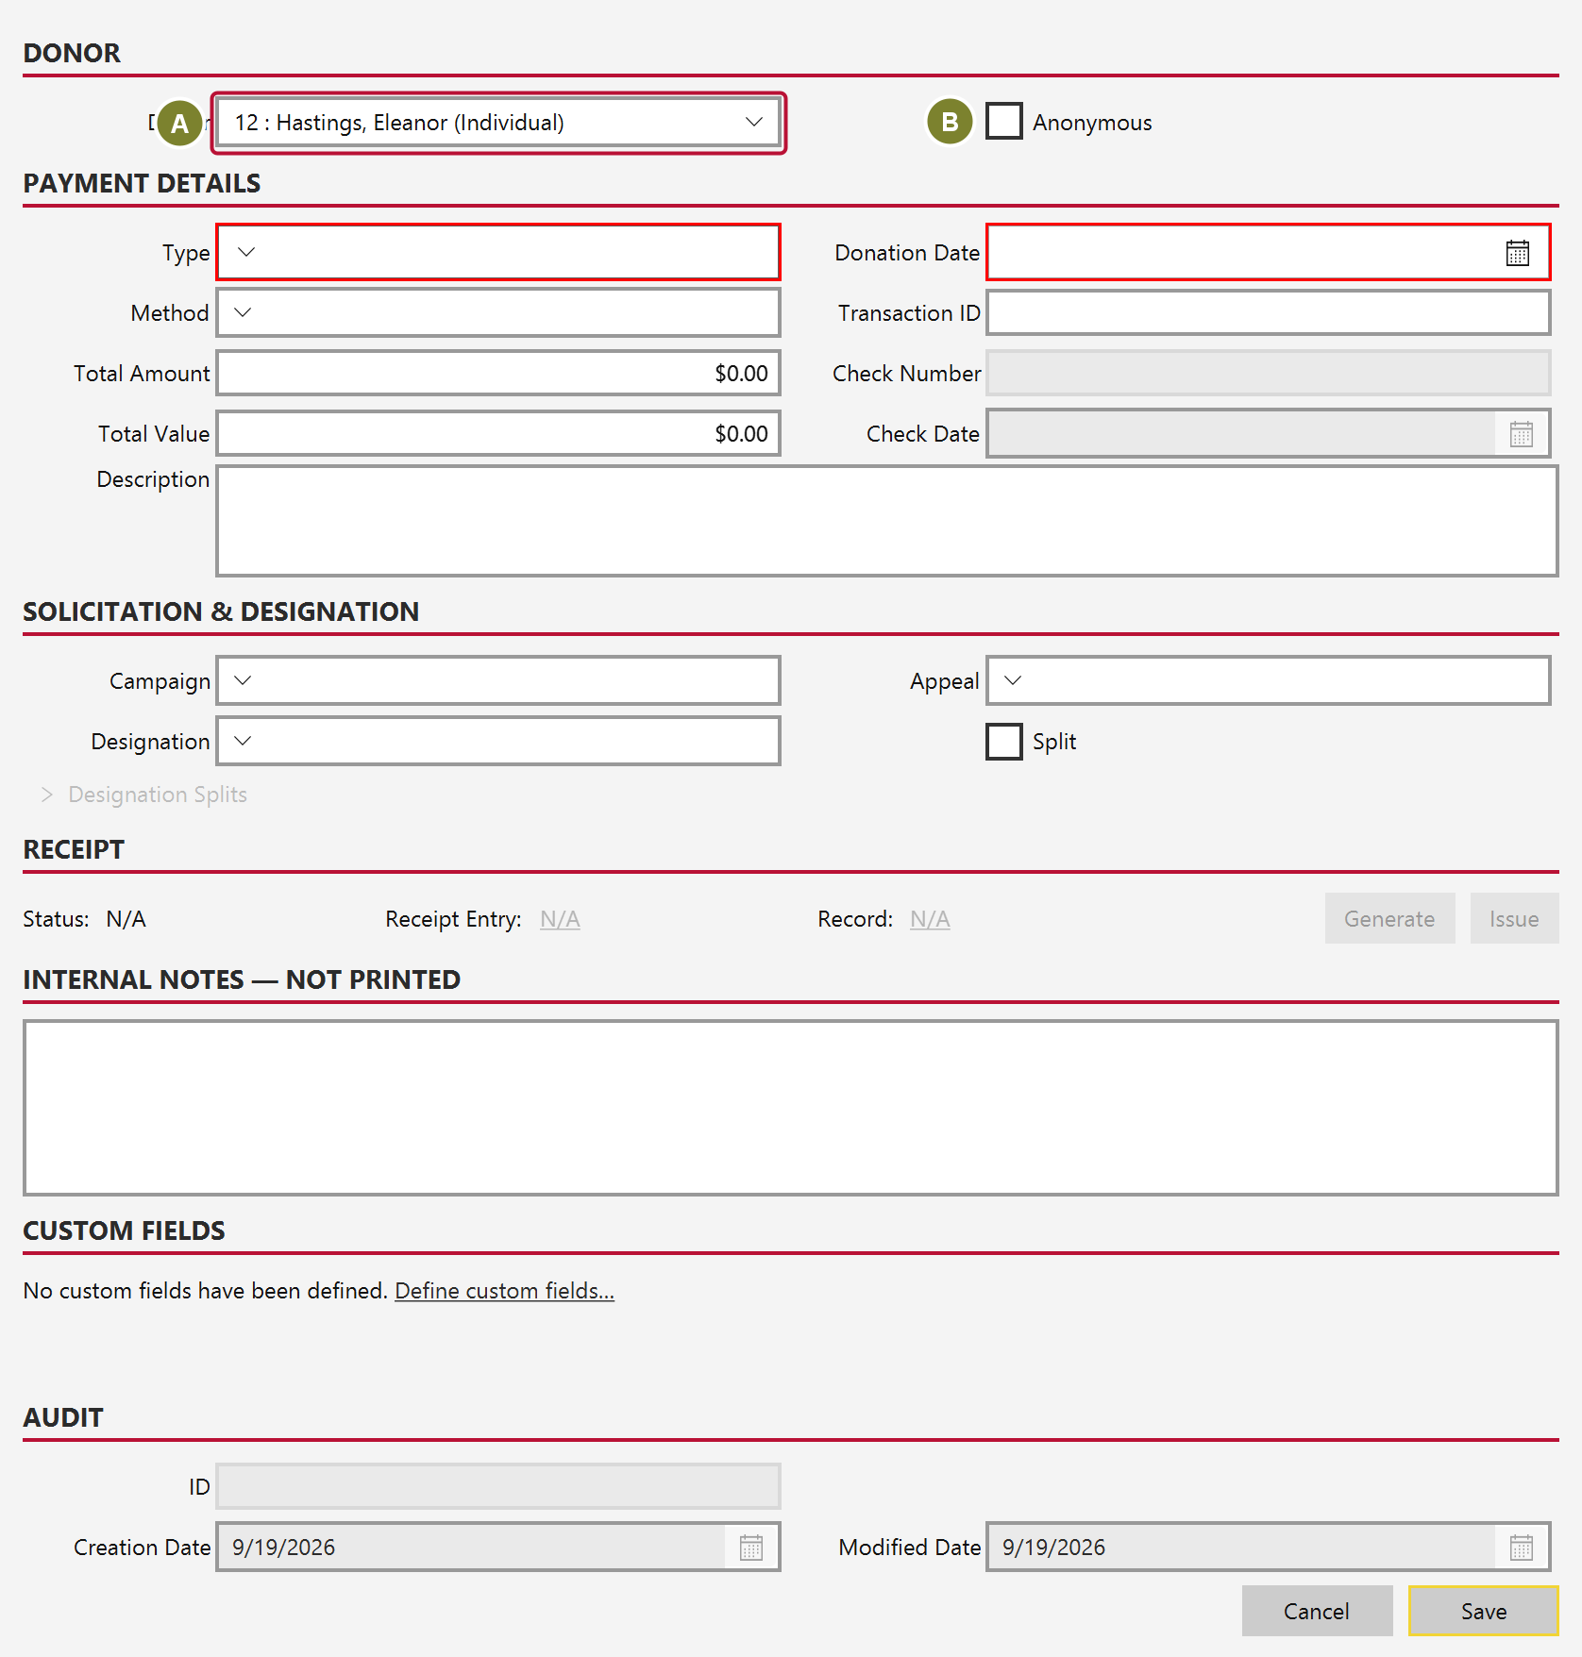Open the Method dropdown
Viewport: 1582px width, 1657px height.
(498, 312)
